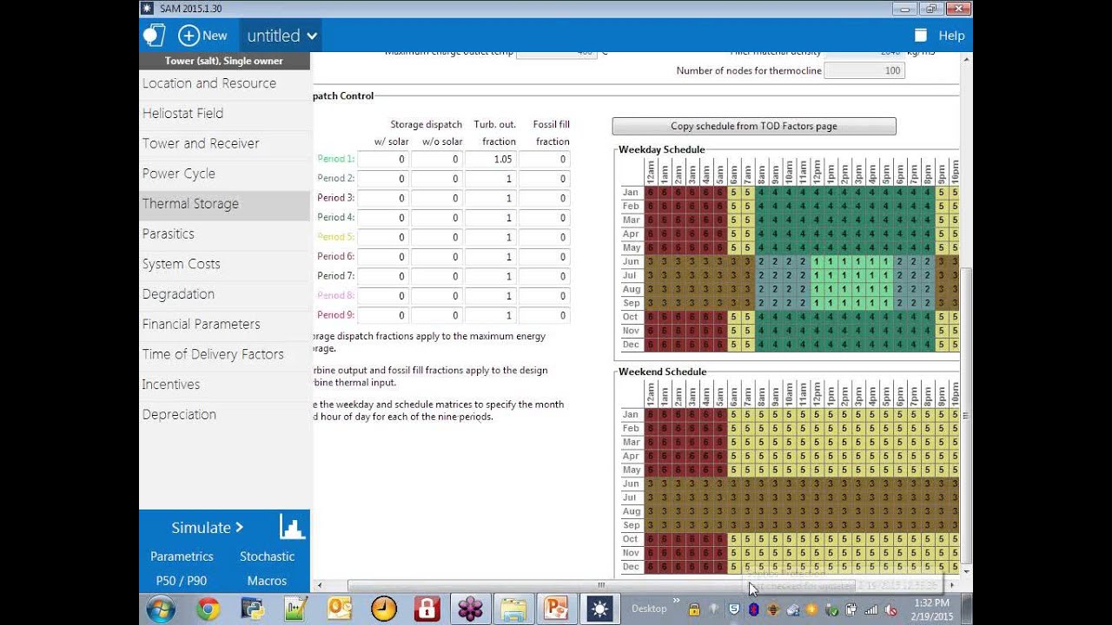This screenshot has height=625, width=1112.
Task: Open Macros
Action: (x=267, y=581)
